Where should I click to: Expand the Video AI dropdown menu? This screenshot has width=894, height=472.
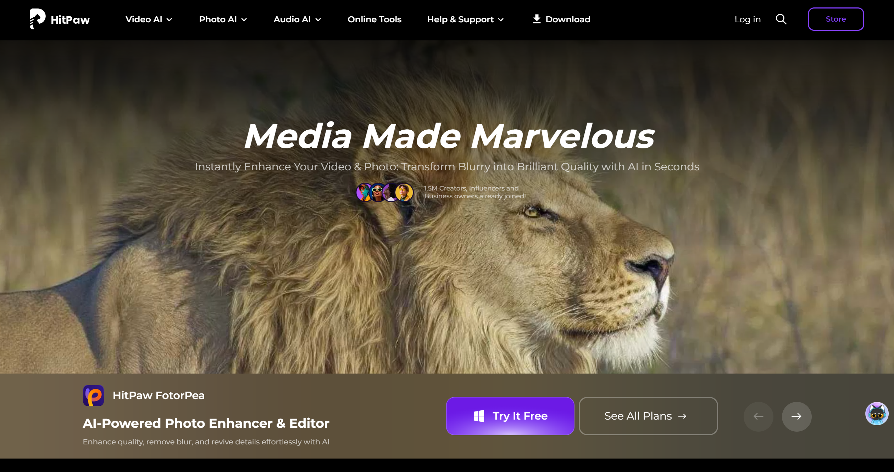[x=149, y=19]
